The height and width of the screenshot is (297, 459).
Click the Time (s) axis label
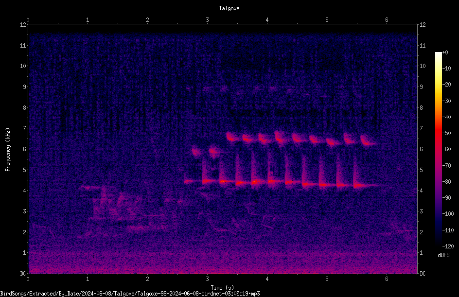[222, 288]
